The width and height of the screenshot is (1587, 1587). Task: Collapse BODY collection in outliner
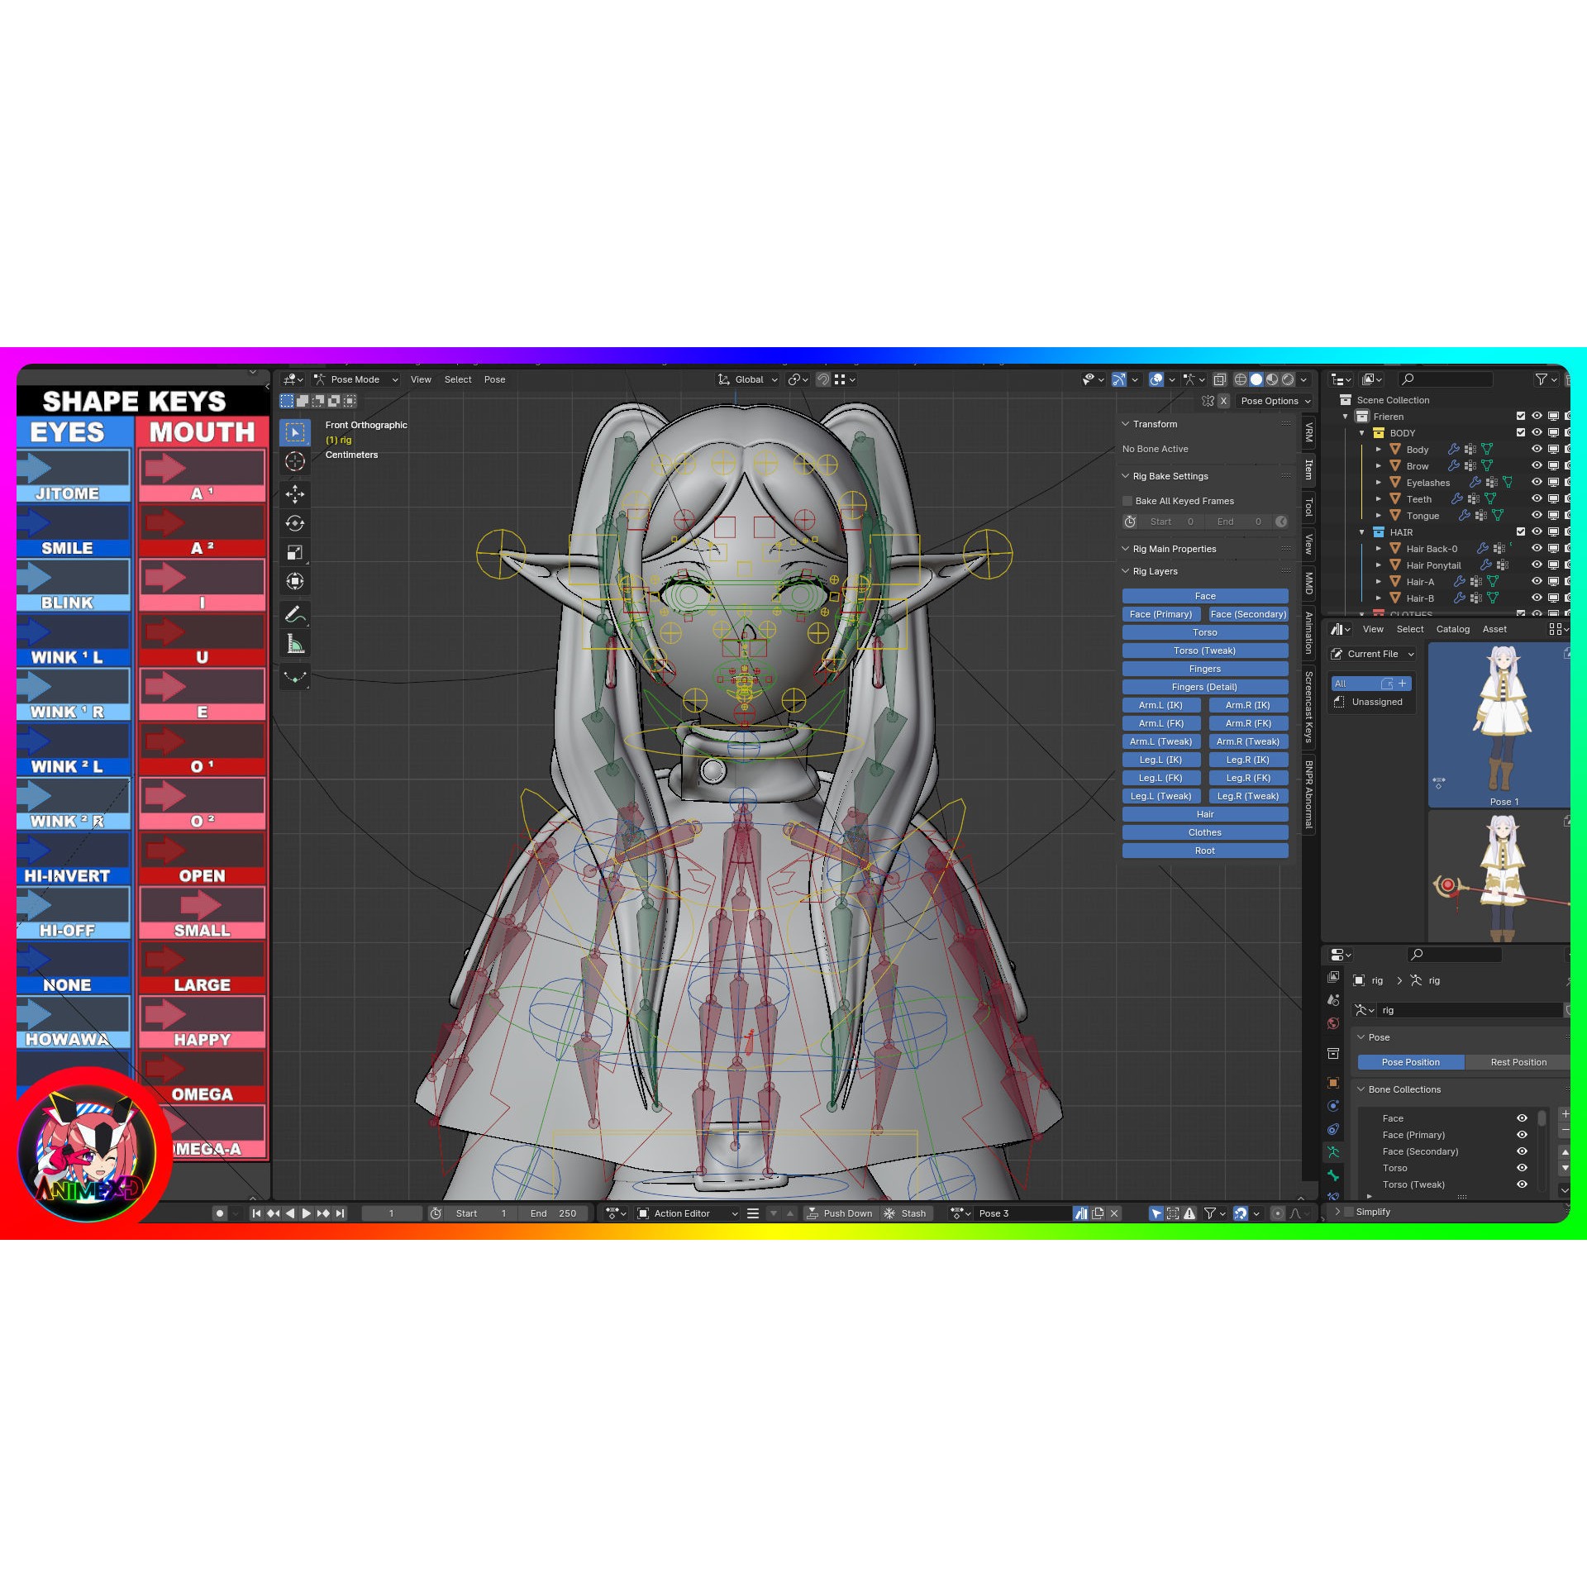[1362, 433]
